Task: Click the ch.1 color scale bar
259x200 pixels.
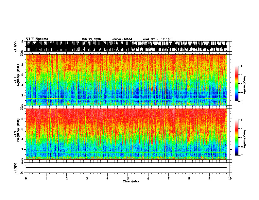Action: [x=237, y=84]
